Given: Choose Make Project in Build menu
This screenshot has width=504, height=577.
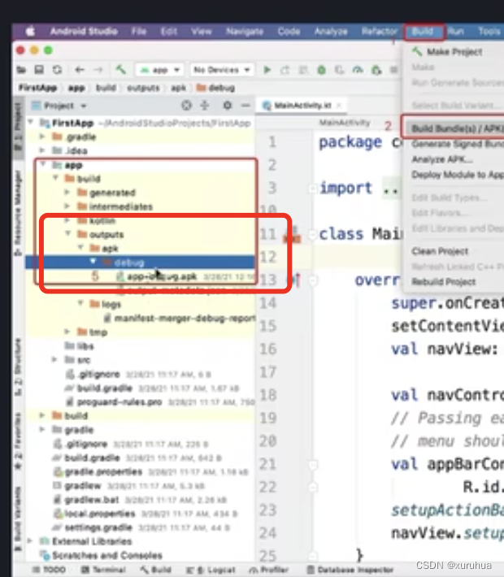Looking at the screenshot, I should [454, 52].
